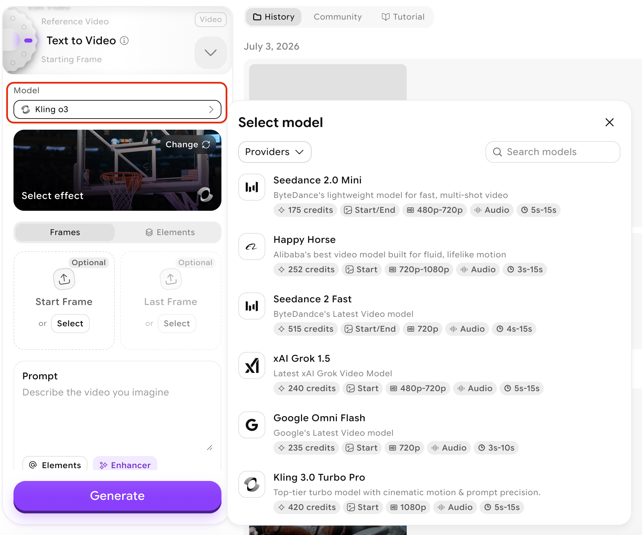Open the Tutorial tab
The width and height of the screenshot is (642, 535).
(x=403, y=17)
